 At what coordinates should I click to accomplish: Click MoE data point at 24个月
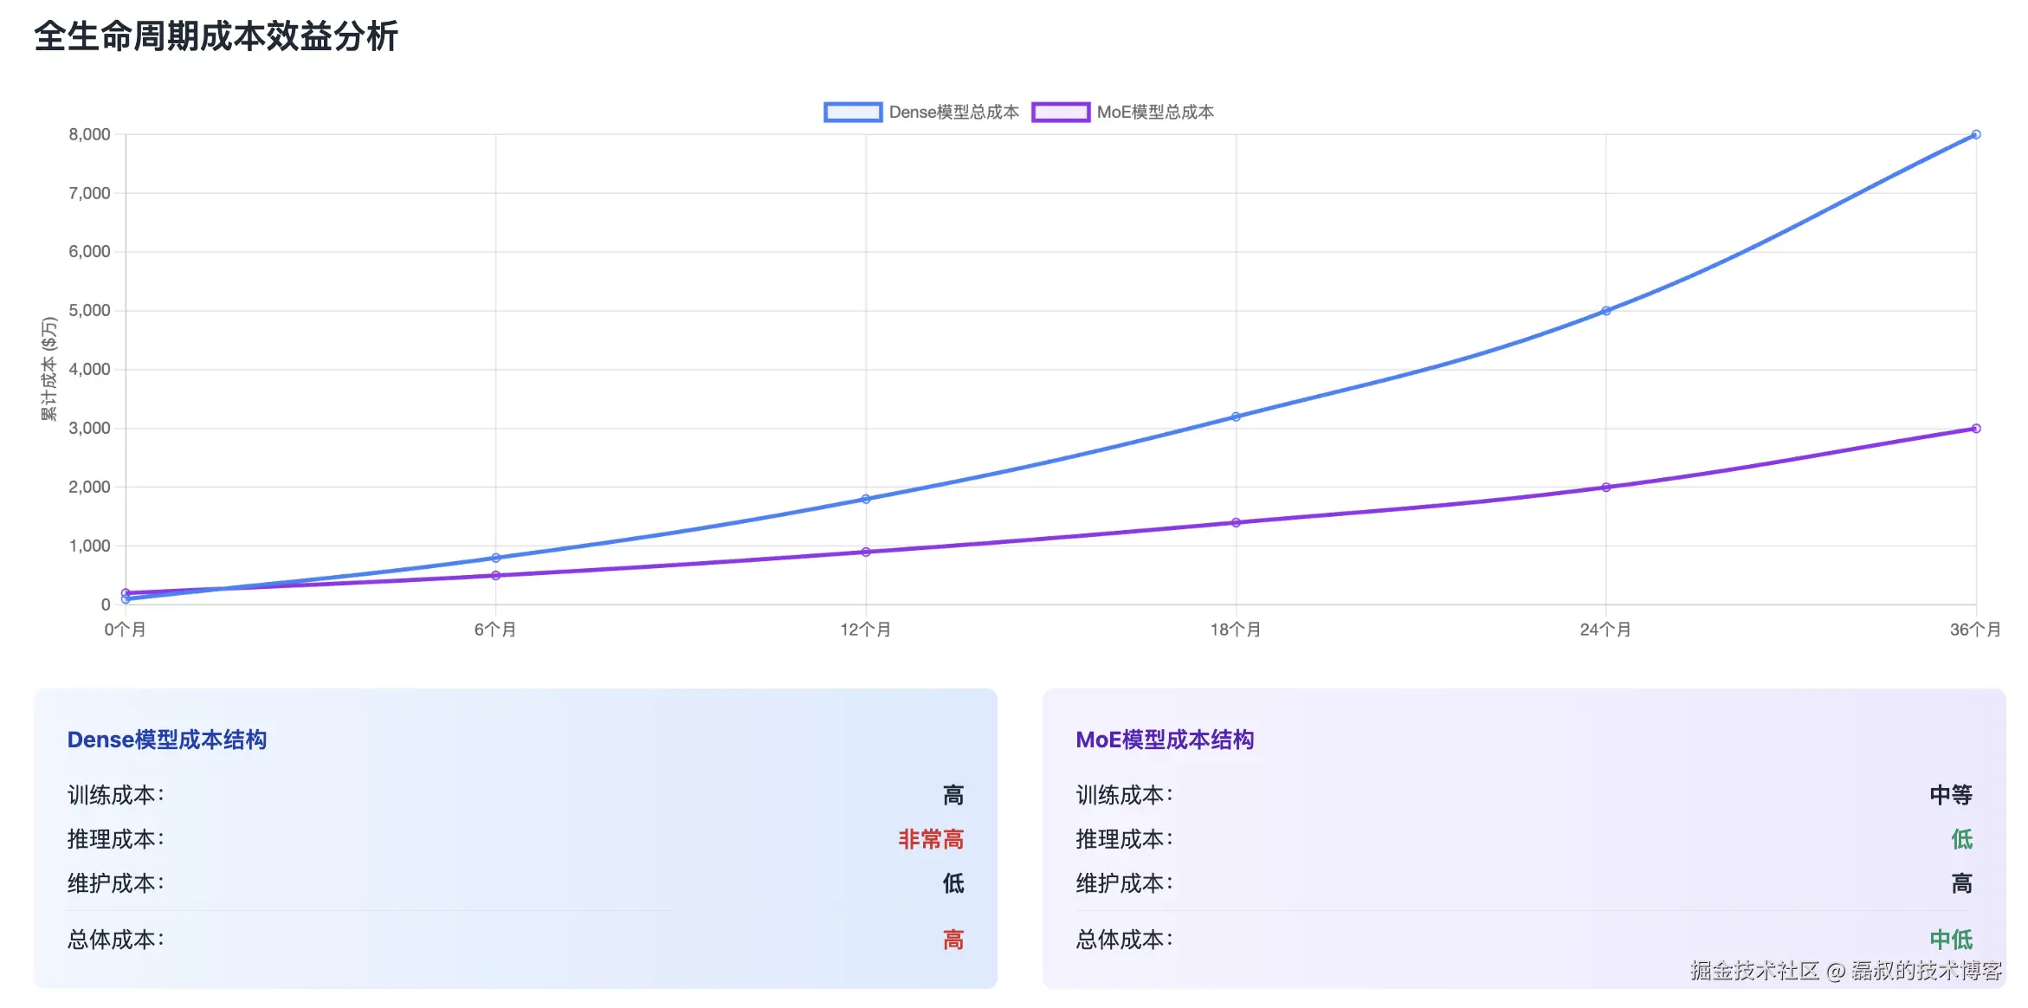tap(1606, 488)
